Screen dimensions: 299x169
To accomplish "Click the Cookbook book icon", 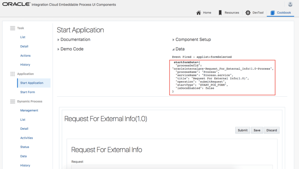I will coord(273,13).
